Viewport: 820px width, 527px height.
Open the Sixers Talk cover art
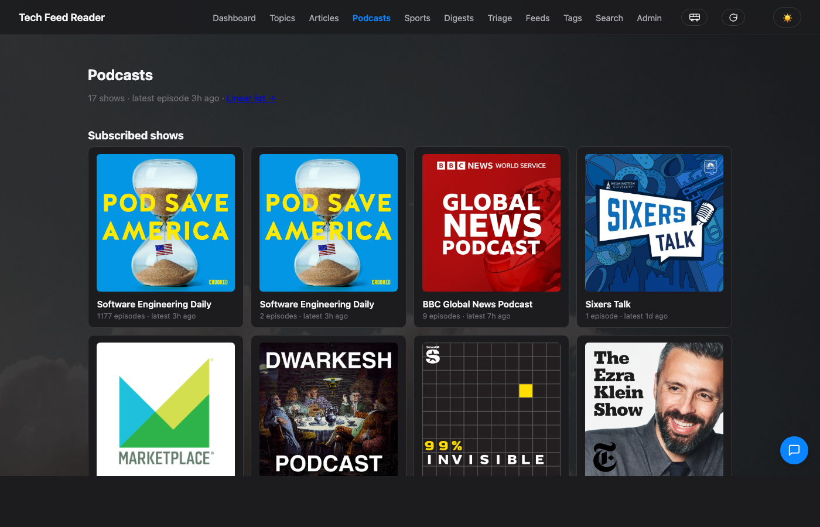tap(654, 223)
